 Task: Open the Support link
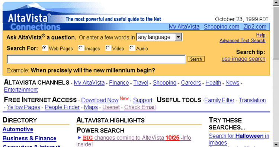(143, 100)
